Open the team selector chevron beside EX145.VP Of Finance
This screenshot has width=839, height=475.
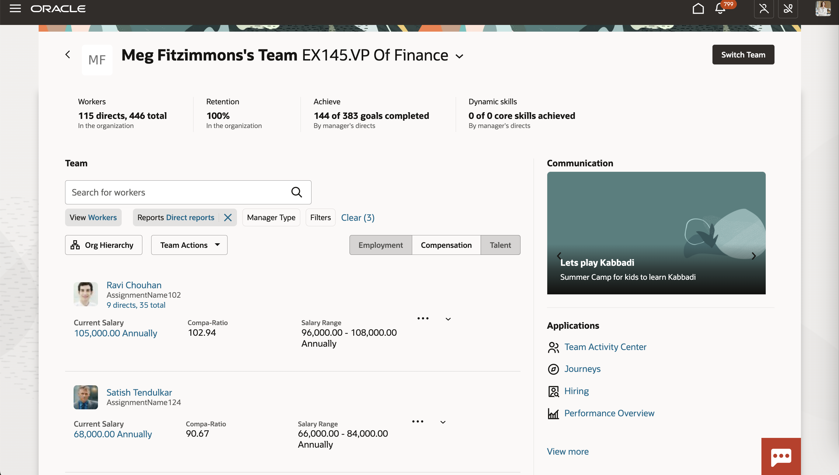[459, 56]
